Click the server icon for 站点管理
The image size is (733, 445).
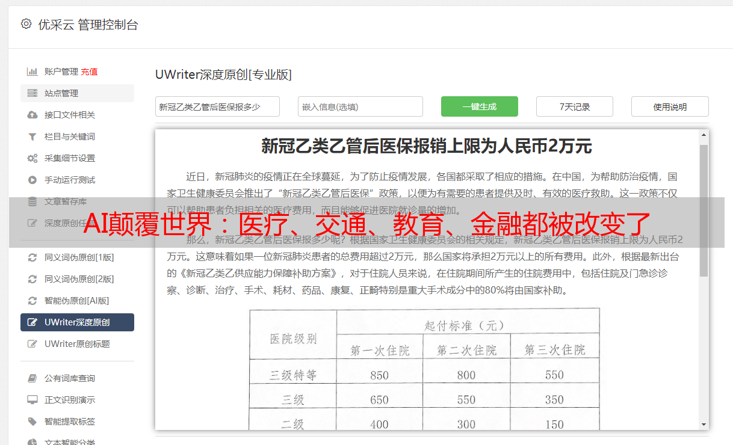pos(32,93)
